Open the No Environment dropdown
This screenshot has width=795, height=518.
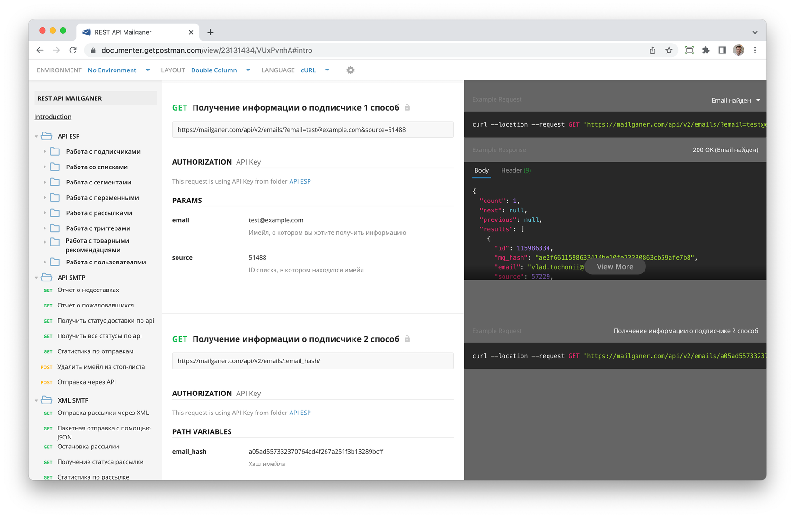click(119, 70)
